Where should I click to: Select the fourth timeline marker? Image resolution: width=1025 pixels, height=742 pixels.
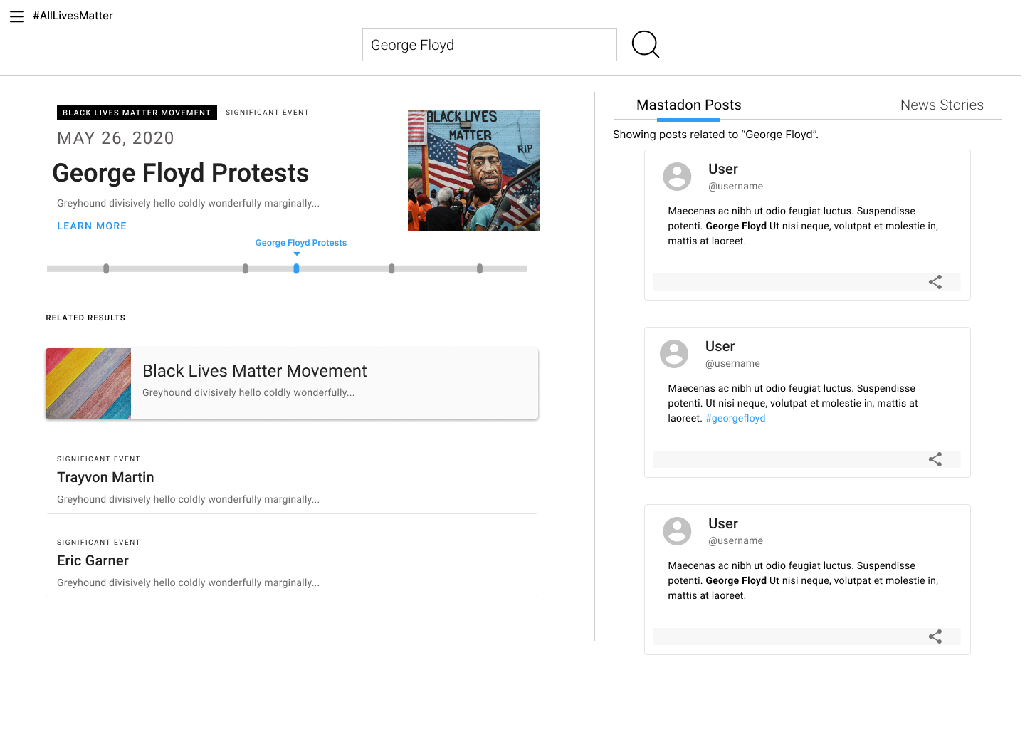coord(391,268)
